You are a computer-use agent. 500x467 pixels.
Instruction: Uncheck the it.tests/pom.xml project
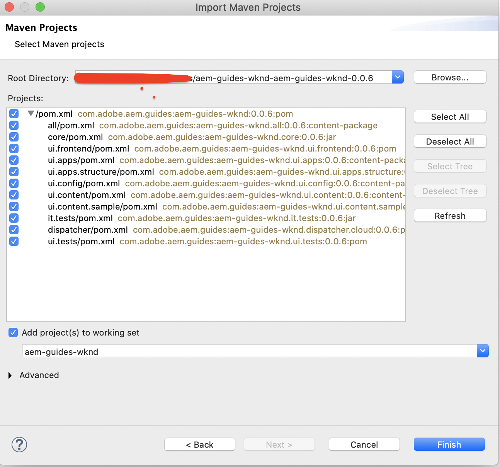[14, 218]
